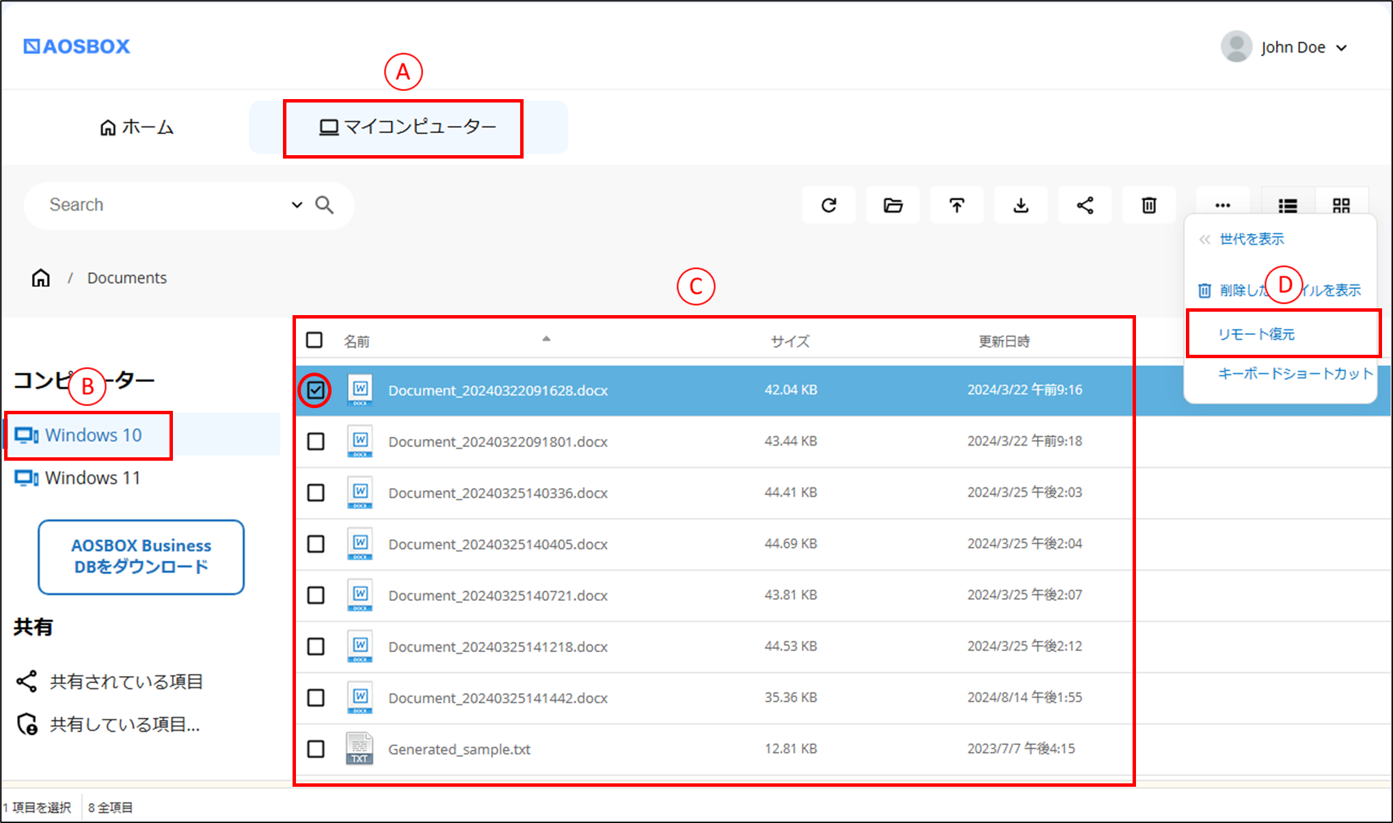This screenshot has height=823, width=1393.
Task: Open the John Doe account dropdown
Action: coord(1285,47)
